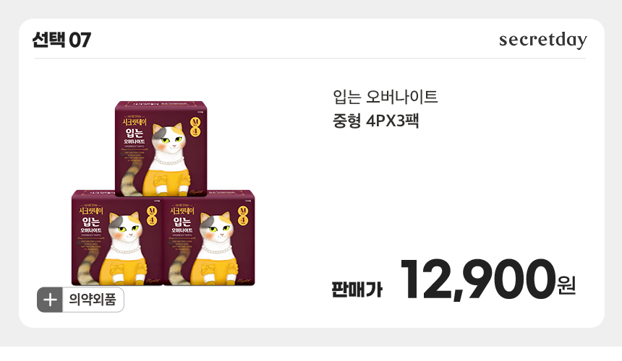Open the 입는 오버나이트 product title

pyautogui.click(x=385, y=97)
